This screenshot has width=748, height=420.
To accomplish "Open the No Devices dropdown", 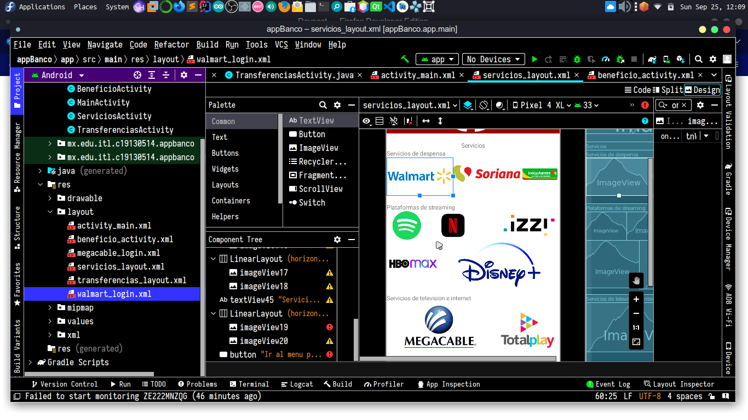I will (493, 59).
